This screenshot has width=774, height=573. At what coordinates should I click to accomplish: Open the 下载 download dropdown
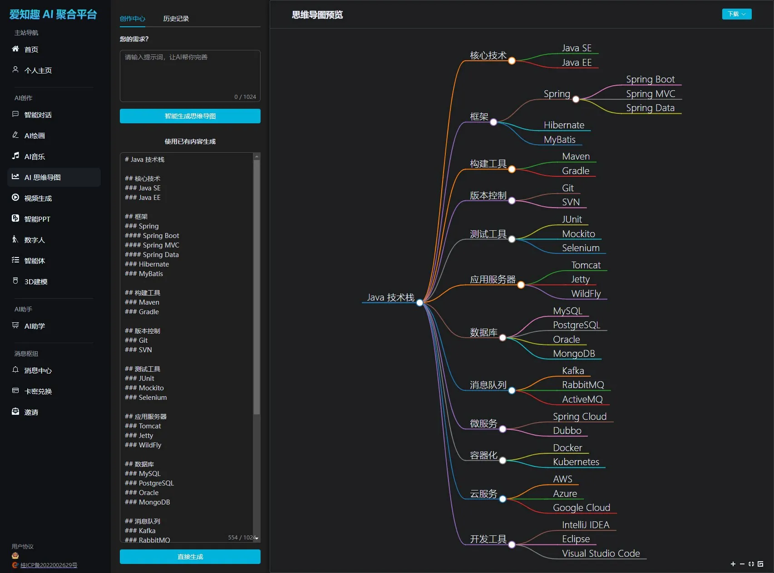[x=736, y=14]
